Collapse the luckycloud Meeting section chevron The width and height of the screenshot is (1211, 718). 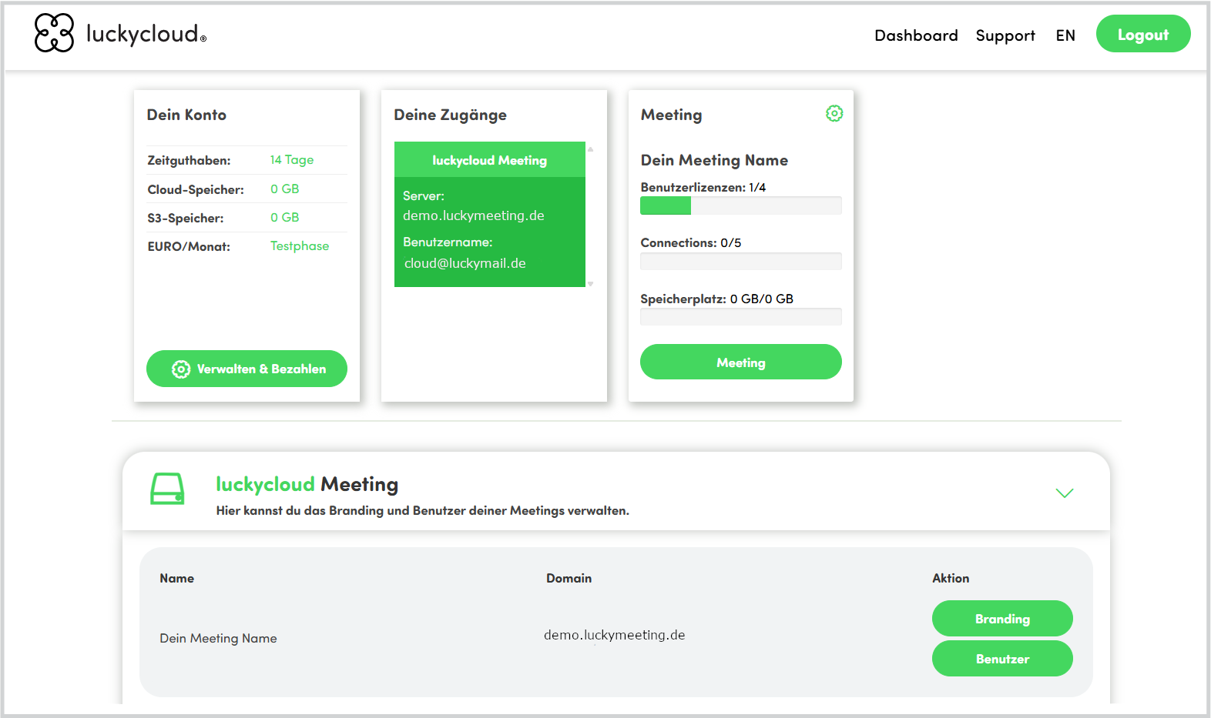pos(1064,493)
